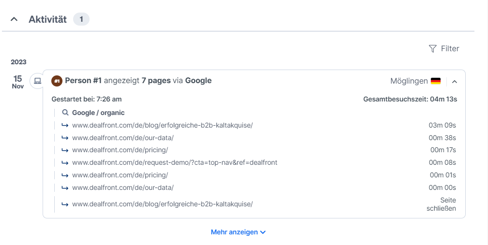488x245 pixels.
Task: Click the German flag icon
Action: (x=436, y=81)
